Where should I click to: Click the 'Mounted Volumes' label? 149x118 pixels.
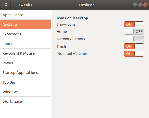(72, 54)
